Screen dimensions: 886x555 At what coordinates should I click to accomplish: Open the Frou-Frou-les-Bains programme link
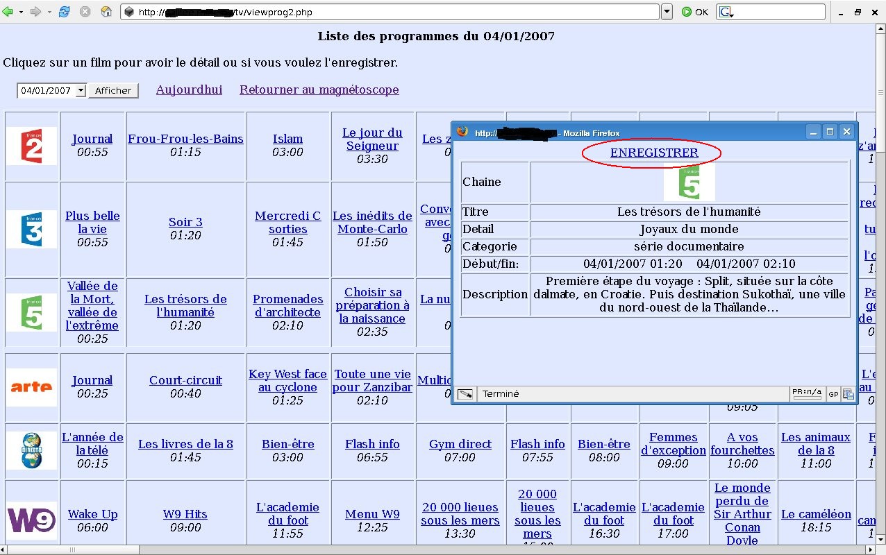(185, 139)
